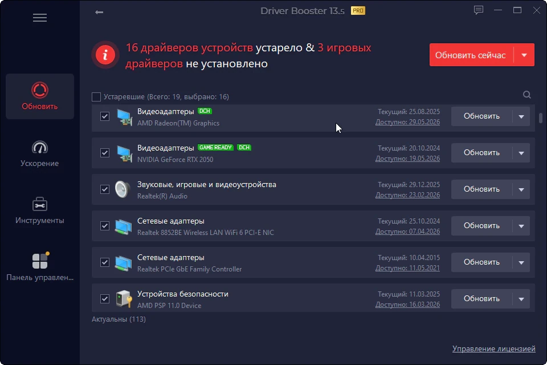Click the PRO badge
The height and width of the screenshot is (365, 547).
pyautogui.click(x=358, y=11)
